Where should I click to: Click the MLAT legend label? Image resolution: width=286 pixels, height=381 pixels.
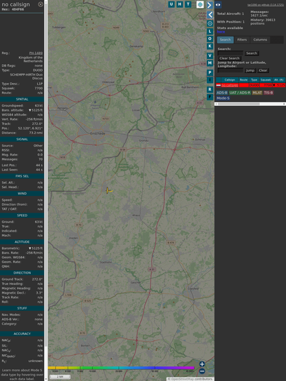pyautogui.click(x=257, y=93)
